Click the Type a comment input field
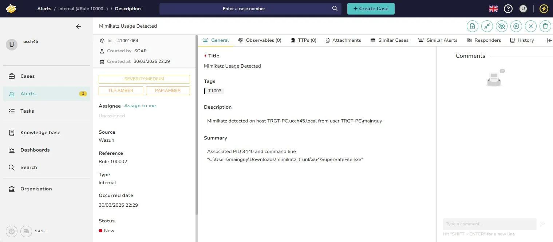Image resolution: width=553 pixels, height=242 pixels. tap(489, 224)
